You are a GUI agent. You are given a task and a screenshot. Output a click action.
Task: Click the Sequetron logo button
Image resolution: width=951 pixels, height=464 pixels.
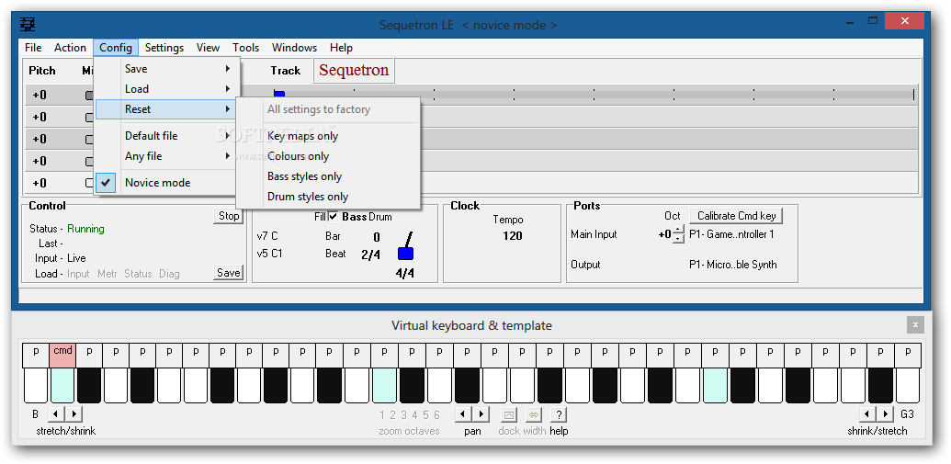pyautogui.click(x=354, y=70)
